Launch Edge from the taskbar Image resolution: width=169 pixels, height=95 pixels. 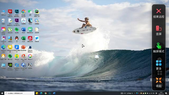click(x=41, y=93)
